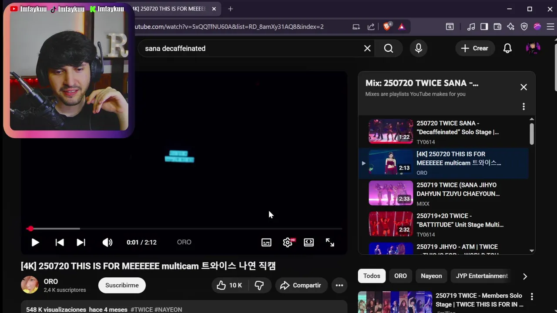
Task: Open the ORO channel avatar
Action: (30, 285)
